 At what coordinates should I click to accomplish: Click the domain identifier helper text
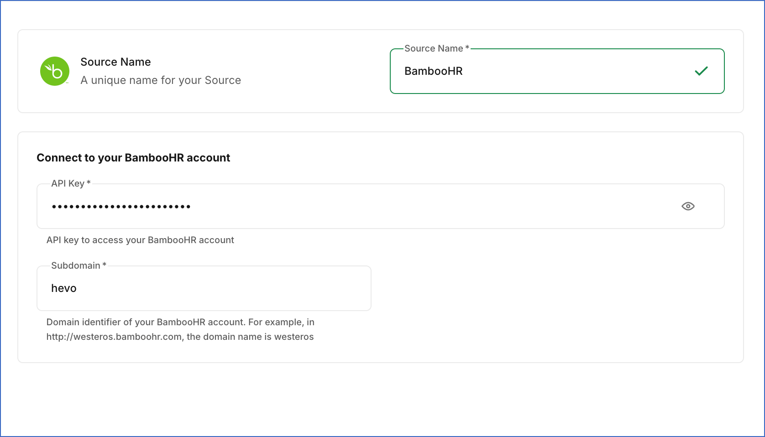180,322
